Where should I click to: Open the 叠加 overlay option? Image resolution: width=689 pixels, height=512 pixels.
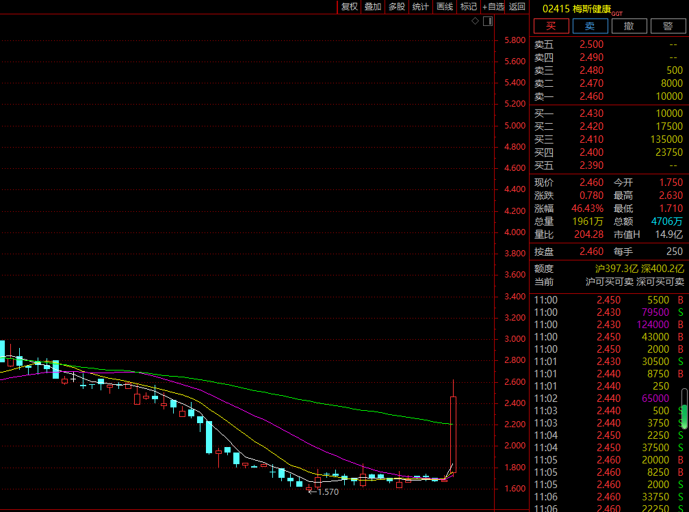pyautogui.click(x=373, y=7)
